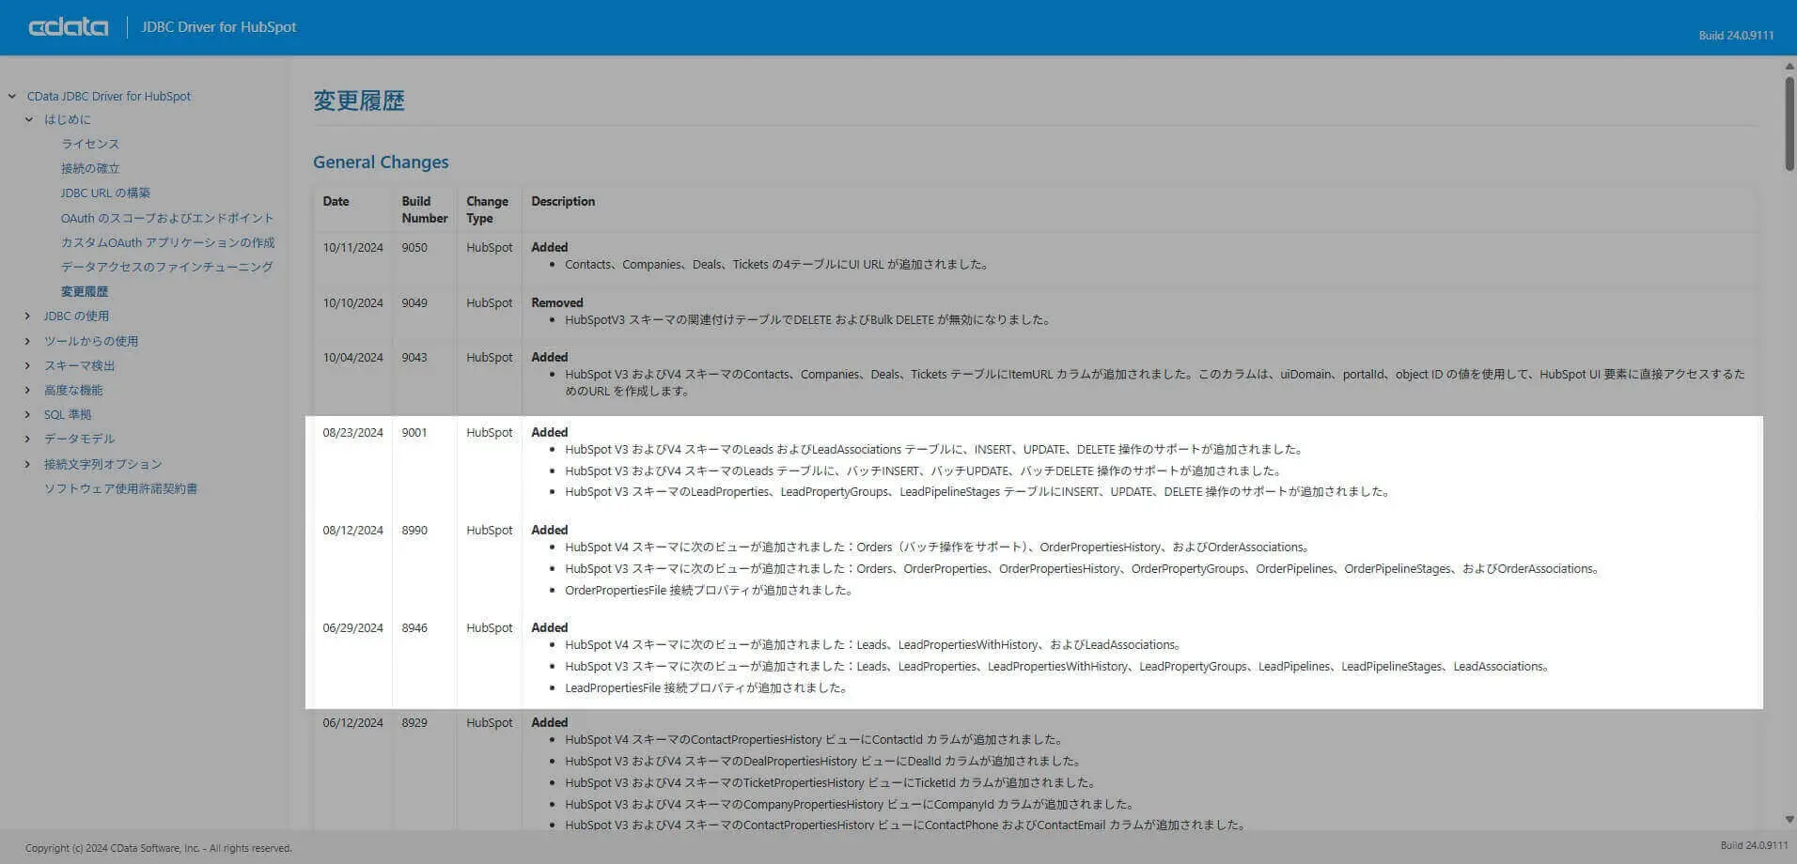Click the copyright notice in footer
This screenshot has height=864, width=1797.
(x=158, y=848)
